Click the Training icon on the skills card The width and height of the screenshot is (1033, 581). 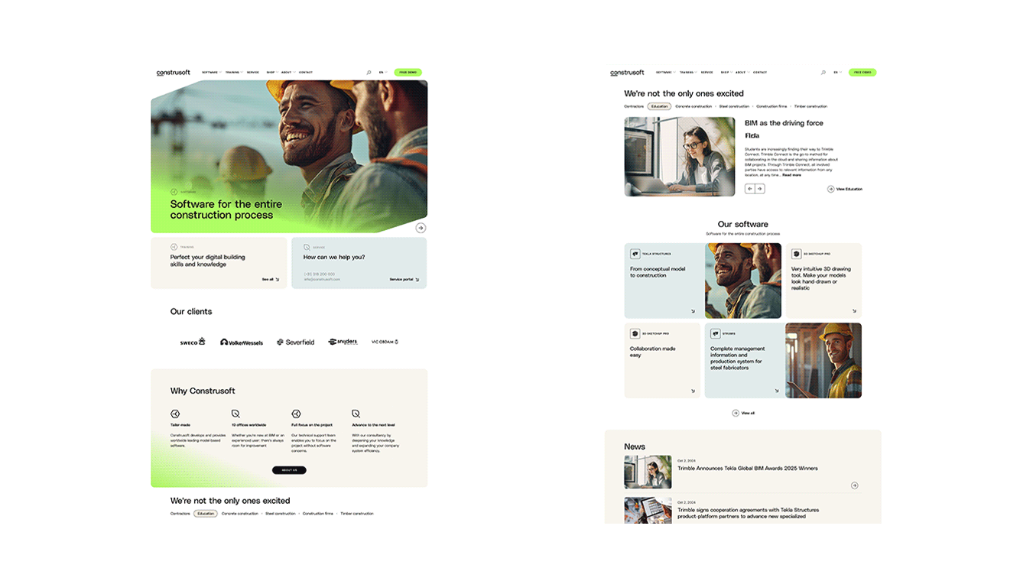point(174,247)
